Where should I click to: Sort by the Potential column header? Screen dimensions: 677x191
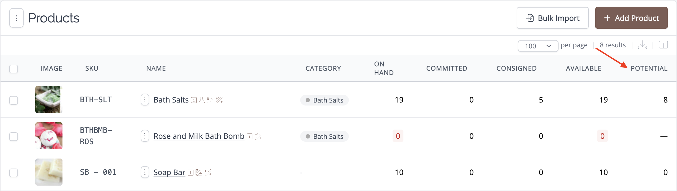click(x=649, y=68)
